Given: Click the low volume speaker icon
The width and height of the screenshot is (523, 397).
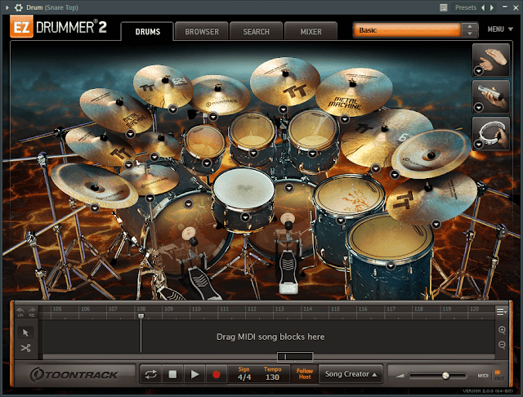Looking at the screenshot, I should (x=400, y=376).
